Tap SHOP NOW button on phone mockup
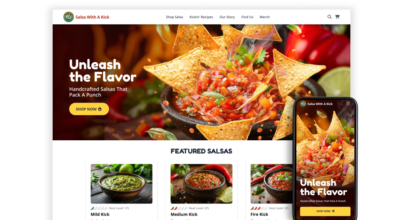Screen dimensions: 403x220 325,211
